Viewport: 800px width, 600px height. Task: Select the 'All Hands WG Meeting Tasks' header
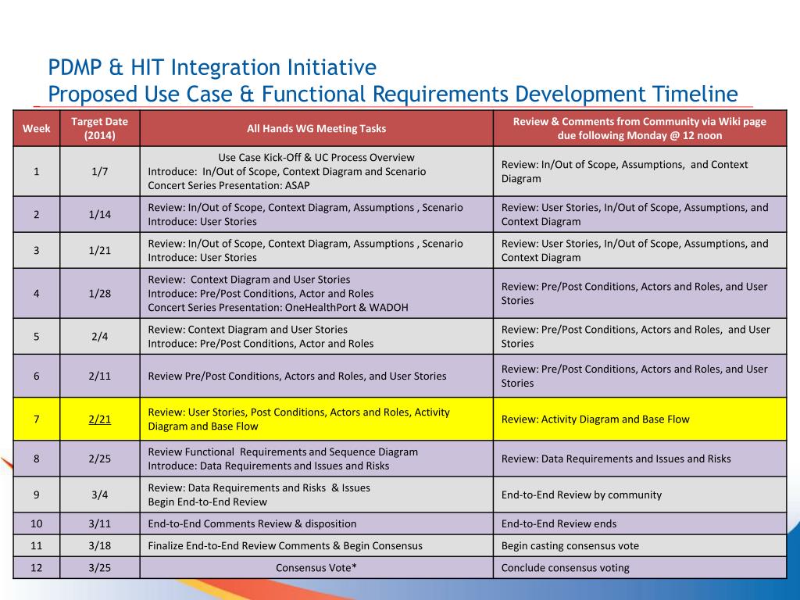[316, 129]
